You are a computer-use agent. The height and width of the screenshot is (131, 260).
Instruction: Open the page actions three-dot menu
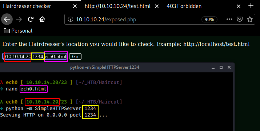pyautogui.click(x=229, y=19)
